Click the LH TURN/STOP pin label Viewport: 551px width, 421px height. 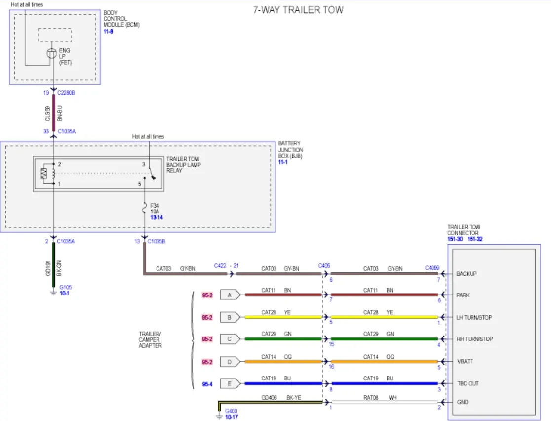[x=474, y=318]
